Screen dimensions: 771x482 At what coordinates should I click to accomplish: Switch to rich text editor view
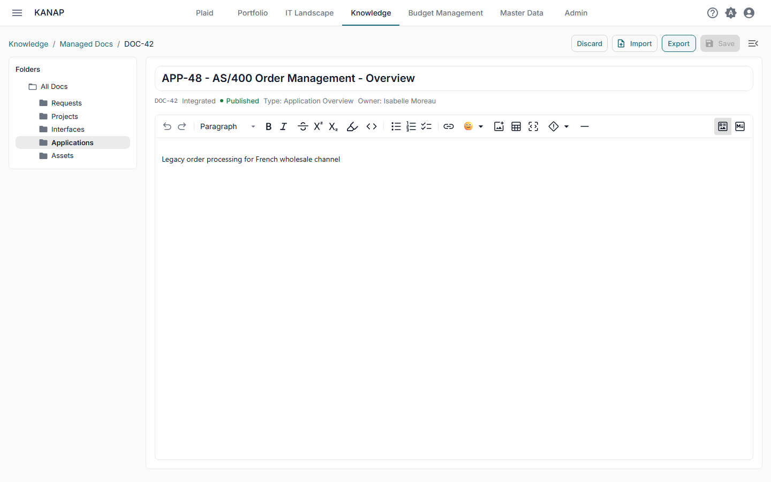pyautogui.click(x=723, y=126)
